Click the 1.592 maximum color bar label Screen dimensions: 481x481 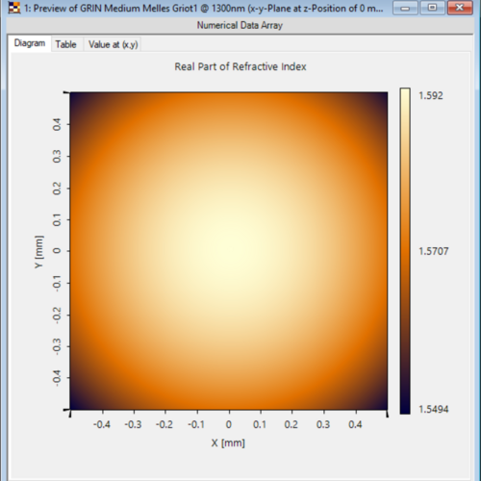click(431, 95)
